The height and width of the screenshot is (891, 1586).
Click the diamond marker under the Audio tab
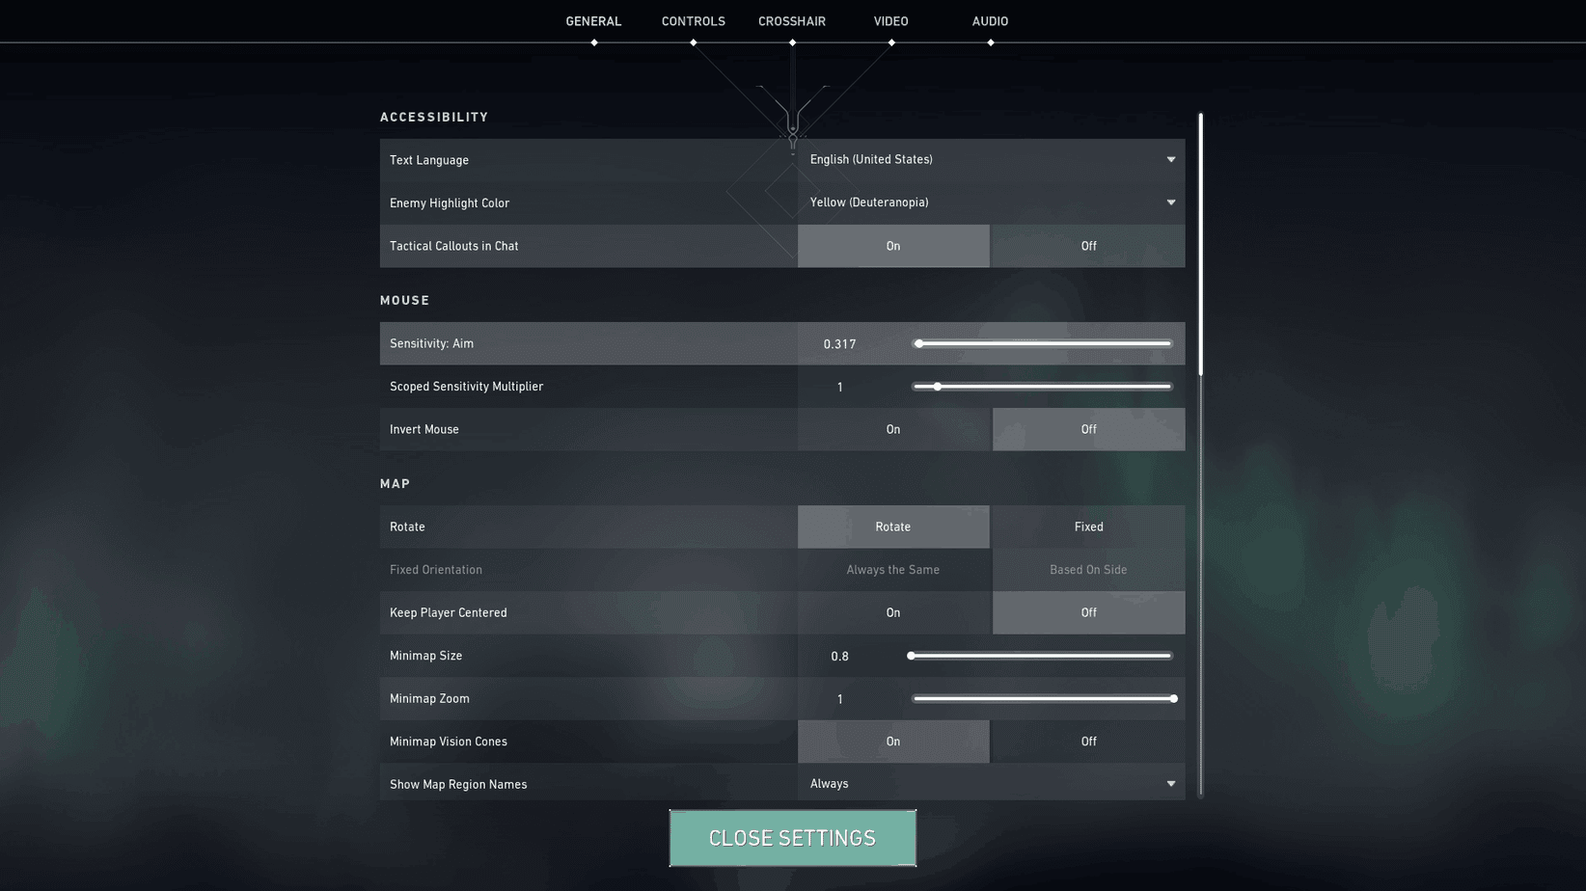point(991,42)
